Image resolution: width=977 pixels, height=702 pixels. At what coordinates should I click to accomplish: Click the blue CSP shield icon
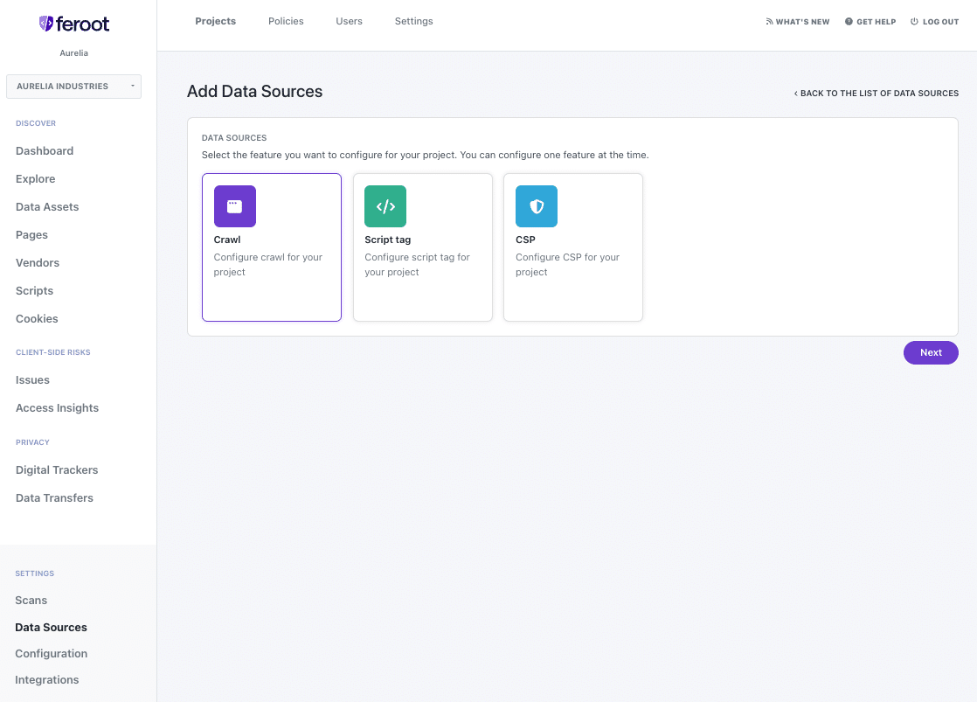pyautogui.click(x=537, y=206)
